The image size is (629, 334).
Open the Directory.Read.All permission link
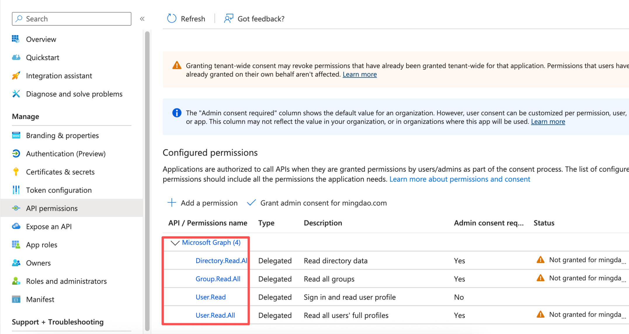pyautogui.click(x=221, y=261)
